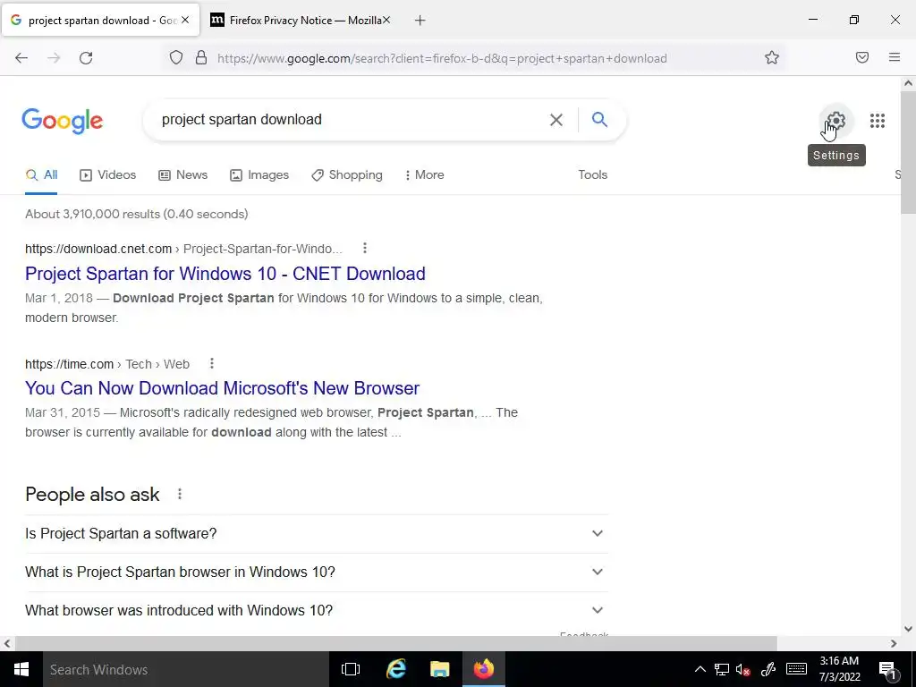The width and height of the screenshot is (916, 687).
Task: Close the 'project spartan download' tab
Action: coord(185,20)
